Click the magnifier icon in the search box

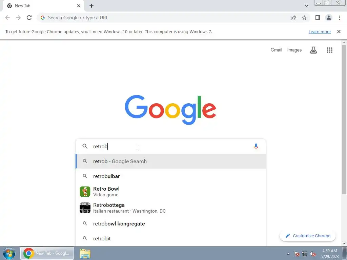coord(85,146)
